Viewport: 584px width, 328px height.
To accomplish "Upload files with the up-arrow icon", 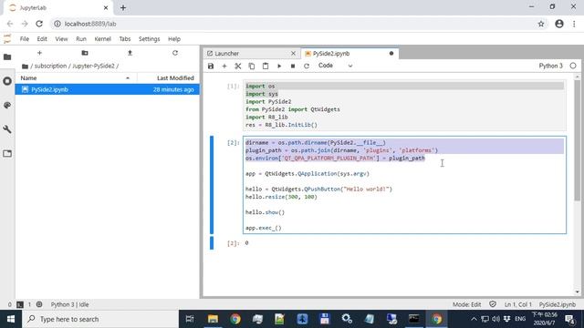I will 130,53.
